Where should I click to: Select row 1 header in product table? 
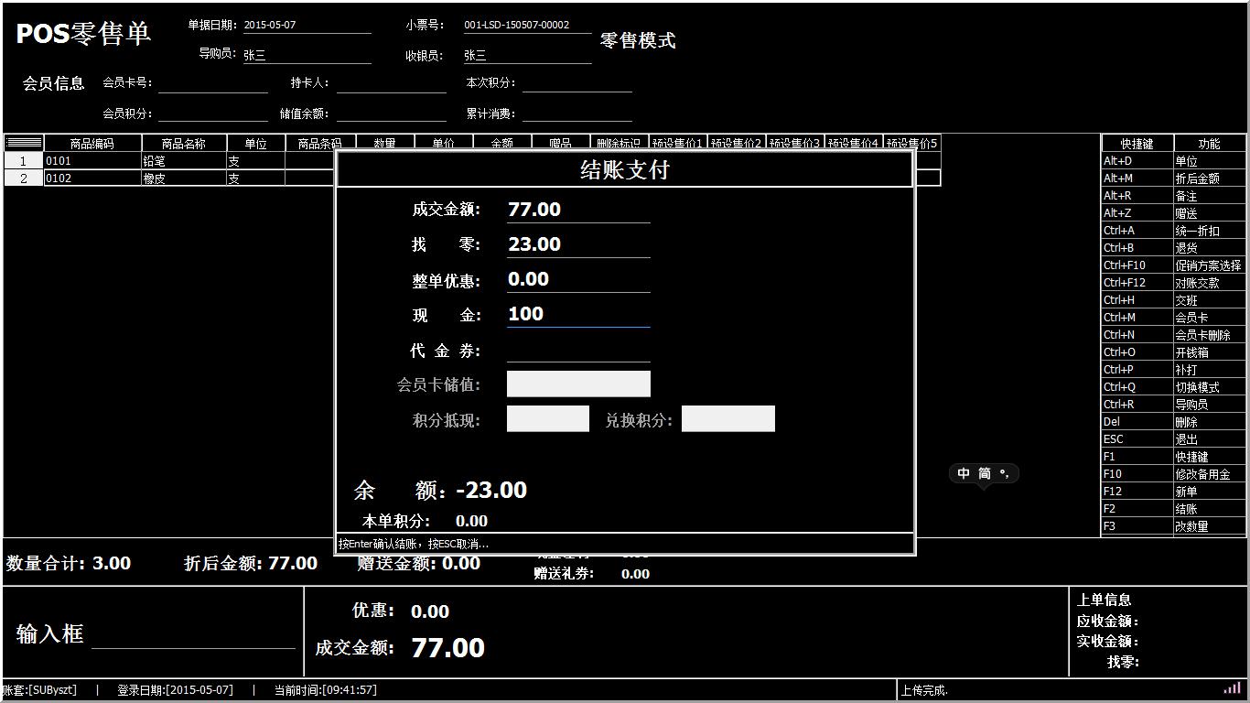(x=24, y=161)
